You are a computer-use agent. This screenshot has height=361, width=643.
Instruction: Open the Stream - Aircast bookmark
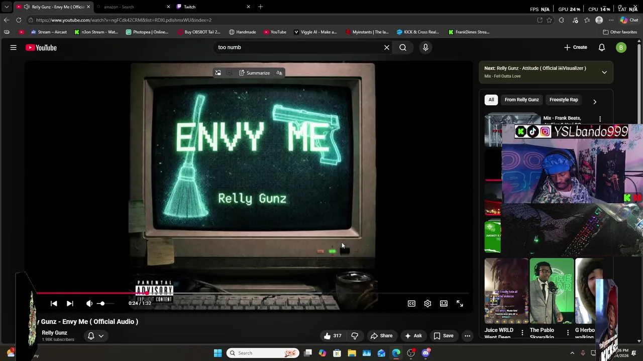point(48,32)
